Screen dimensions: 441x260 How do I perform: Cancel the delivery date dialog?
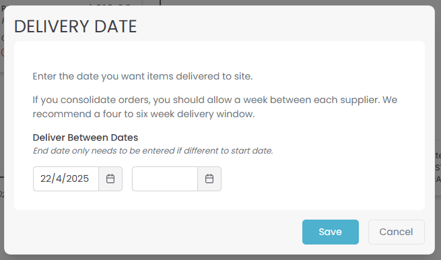tap(397, 232)
